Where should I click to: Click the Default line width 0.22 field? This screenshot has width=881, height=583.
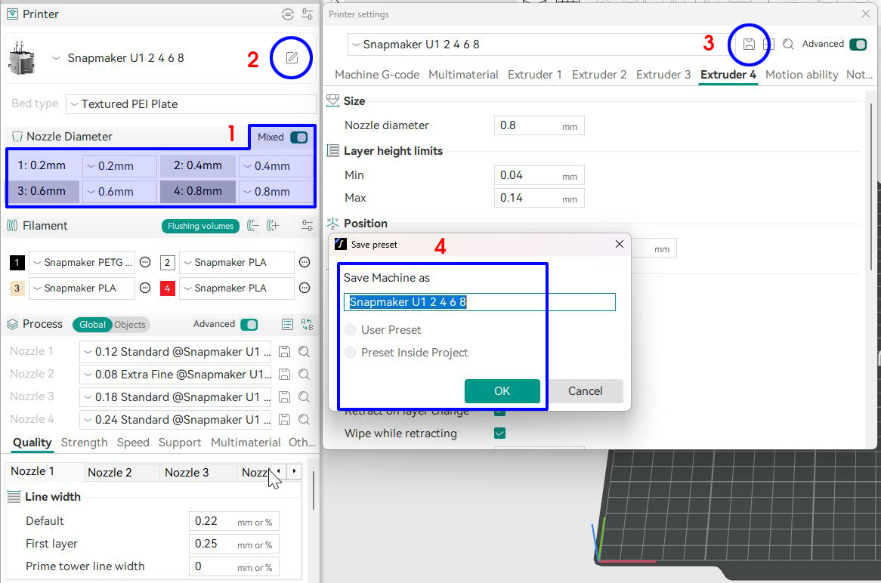(233, 521)
